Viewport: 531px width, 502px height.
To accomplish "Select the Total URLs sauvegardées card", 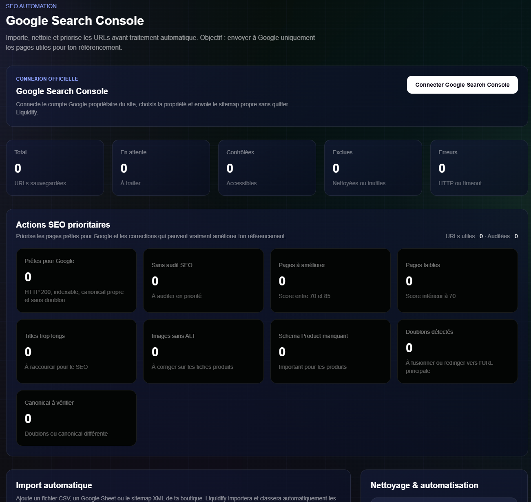I will (55, 168).
